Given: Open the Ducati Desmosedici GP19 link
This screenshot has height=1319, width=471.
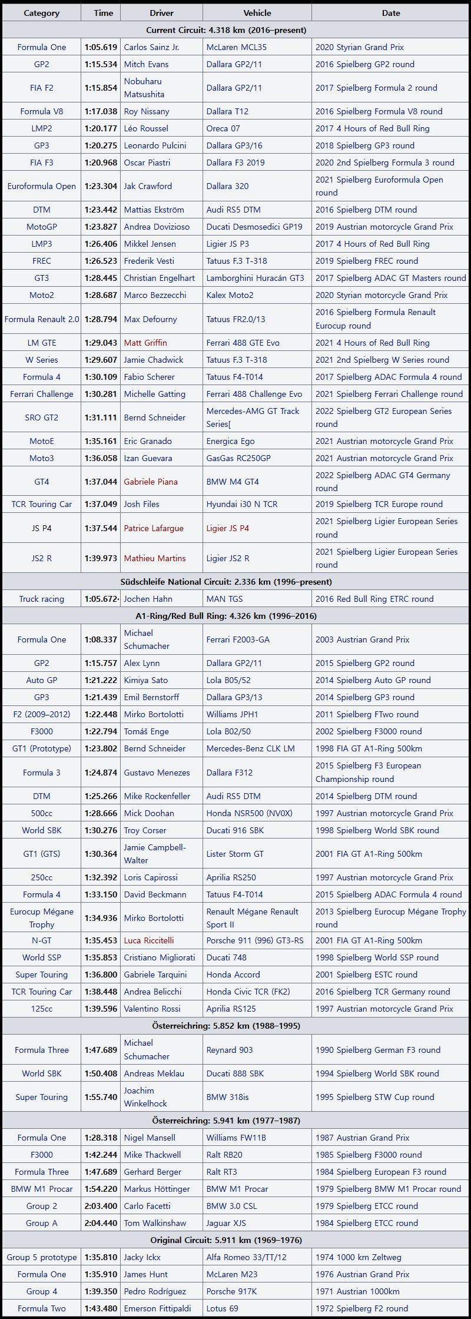Looking at the screenshot, I should [254, 227].
